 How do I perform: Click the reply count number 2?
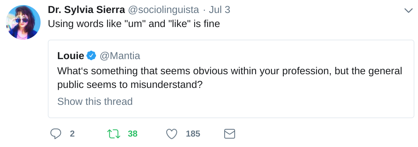click(72, 134)
